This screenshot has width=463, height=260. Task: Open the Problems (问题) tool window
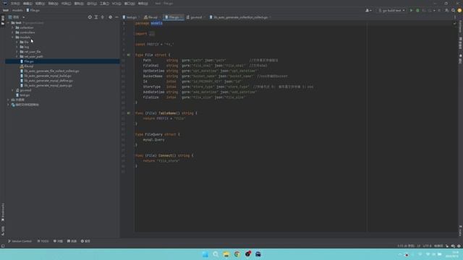point(58,241)
